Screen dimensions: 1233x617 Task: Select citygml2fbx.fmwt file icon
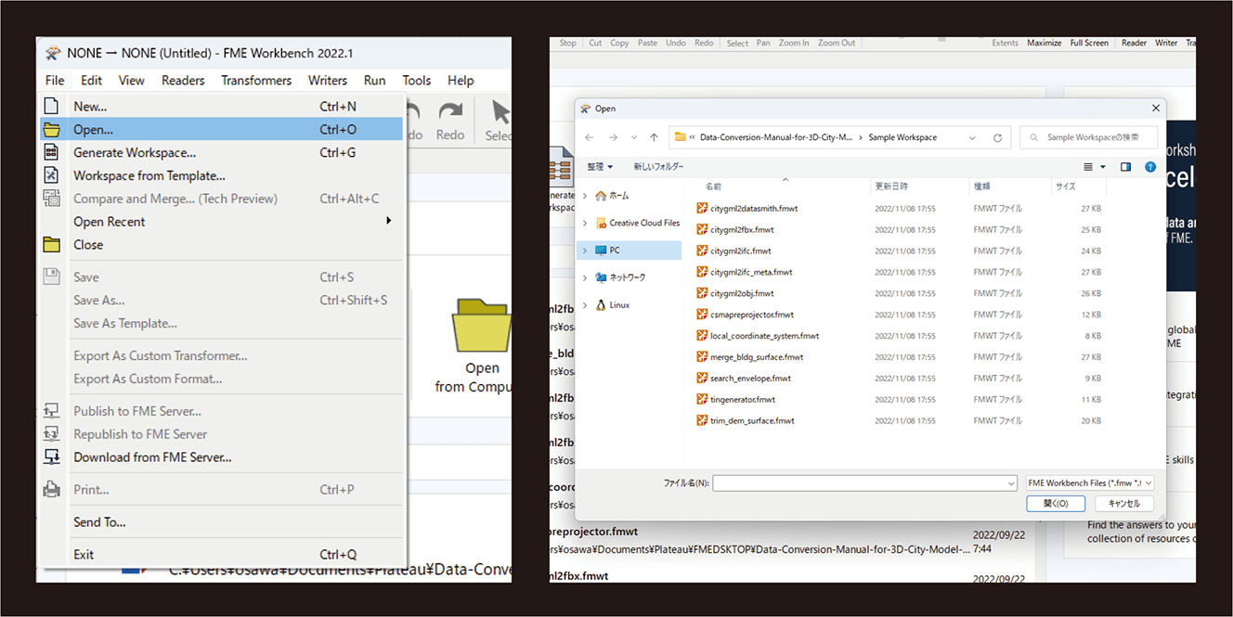(702, 230)
